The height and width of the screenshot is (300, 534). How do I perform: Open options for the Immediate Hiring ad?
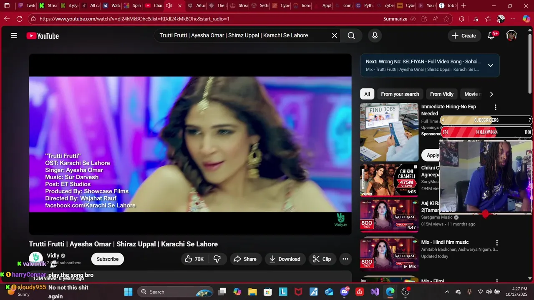(496, 107)
